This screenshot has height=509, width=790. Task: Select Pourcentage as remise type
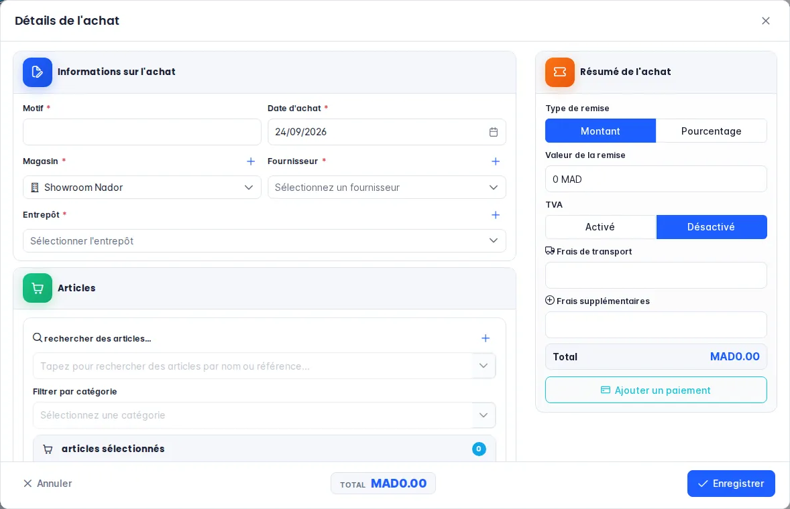[x=712, y=131]
